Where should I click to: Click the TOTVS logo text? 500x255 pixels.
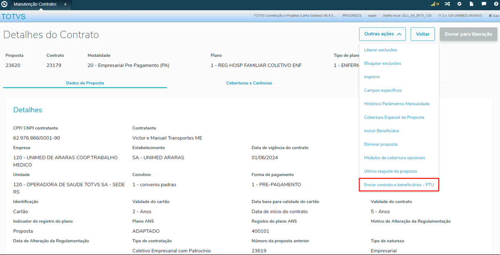14,17
